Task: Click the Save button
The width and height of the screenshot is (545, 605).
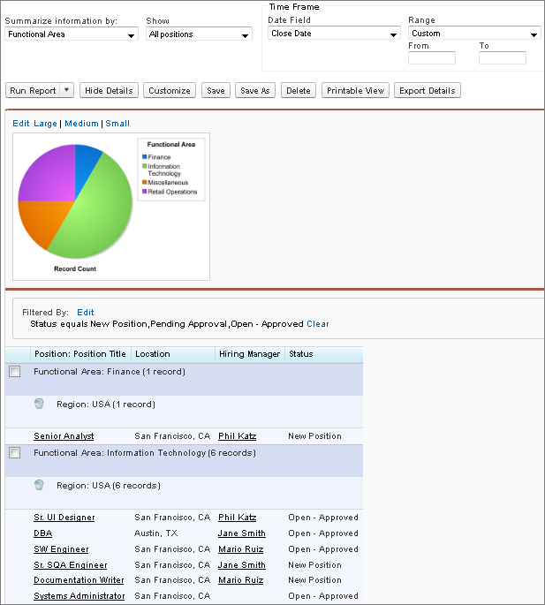Action: coord(216,90)
